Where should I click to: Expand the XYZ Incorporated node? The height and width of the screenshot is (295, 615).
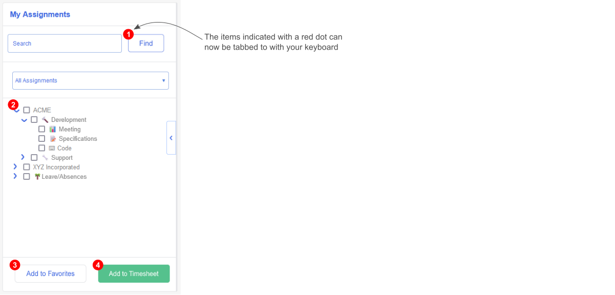coord(15,167)
